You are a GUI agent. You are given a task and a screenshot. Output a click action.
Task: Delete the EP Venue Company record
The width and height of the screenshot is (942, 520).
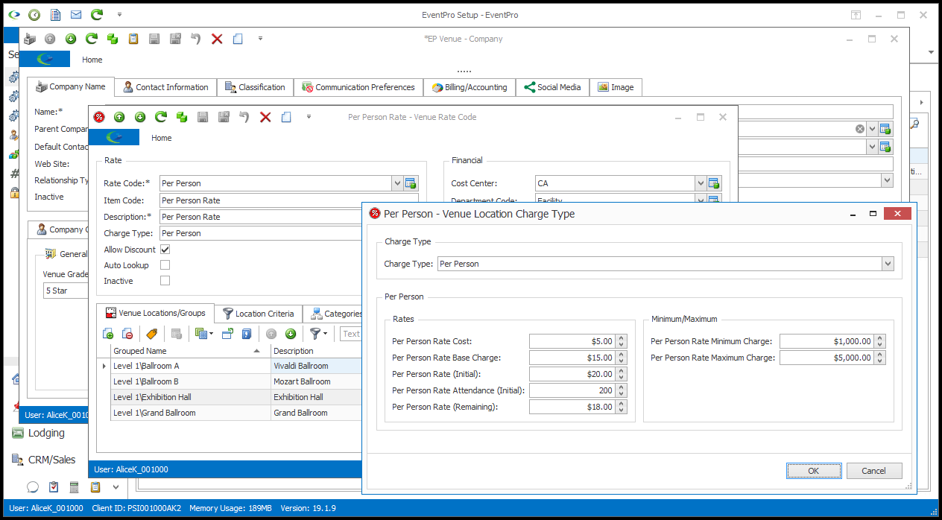coord(217,39)
